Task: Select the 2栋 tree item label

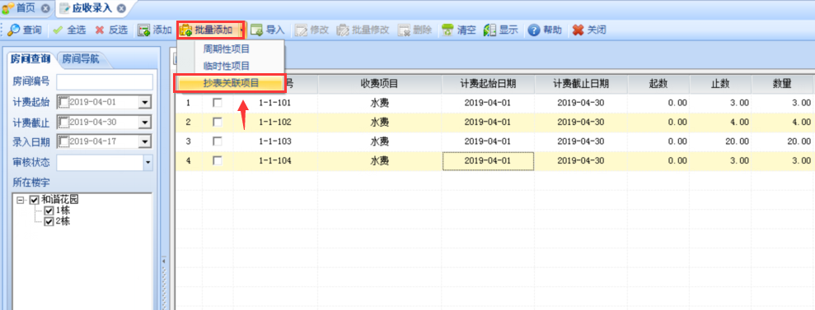Action: [x=63, y=221]
